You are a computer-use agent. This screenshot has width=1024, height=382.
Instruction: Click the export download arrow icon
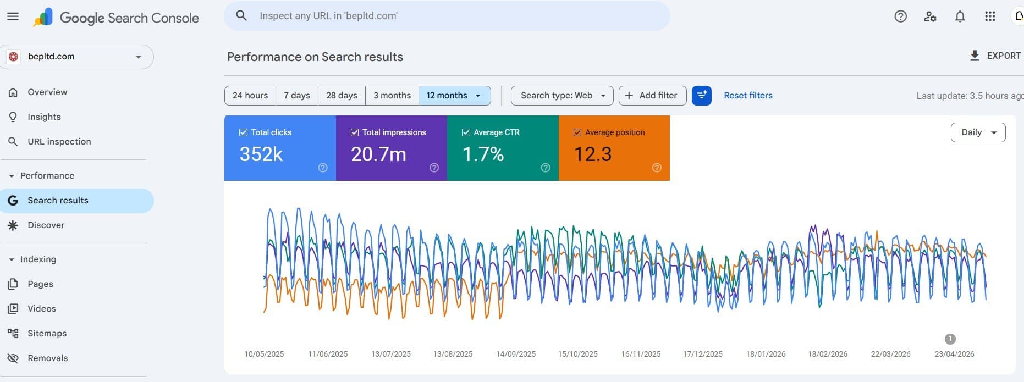[x=975, y=56]
